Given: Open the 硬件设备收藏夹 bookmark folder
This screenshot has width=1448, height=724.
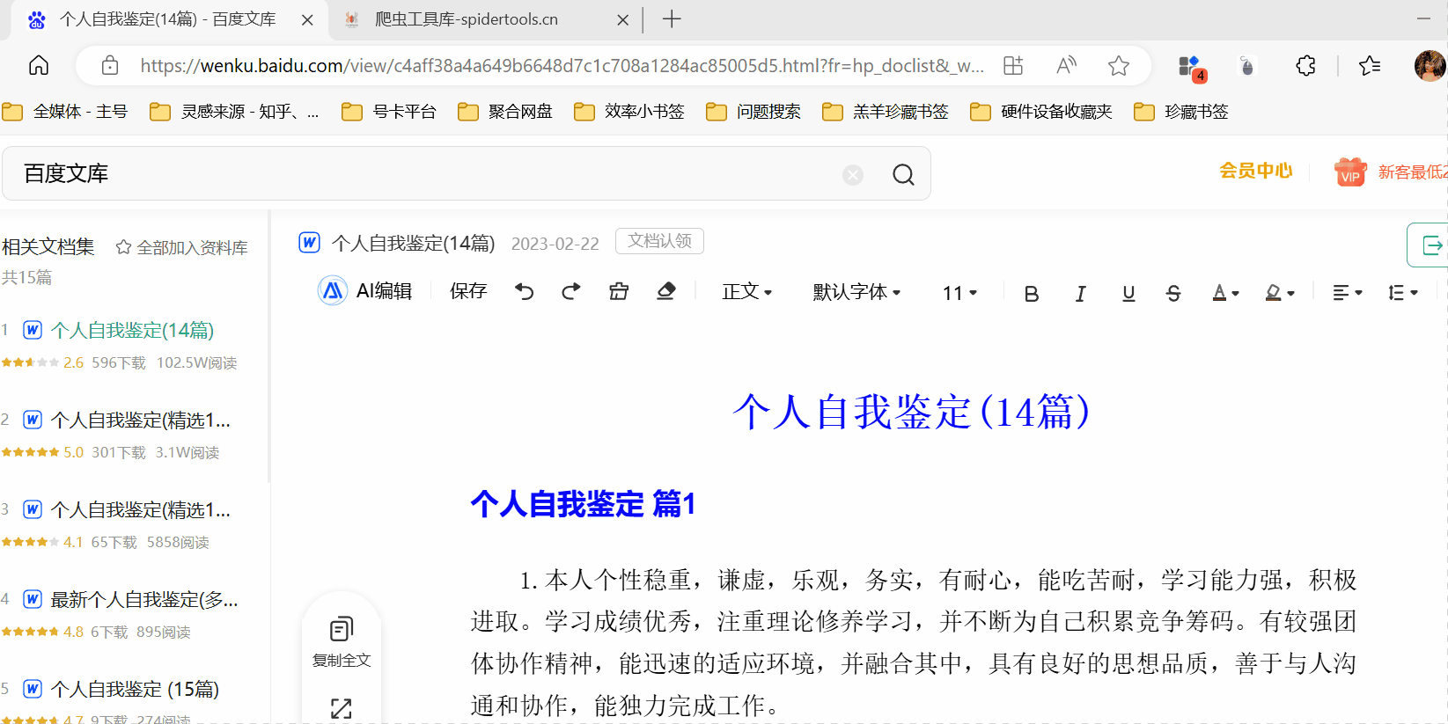Looking at the screenshot, I should pyautogui.click(x=1041, y=112).
